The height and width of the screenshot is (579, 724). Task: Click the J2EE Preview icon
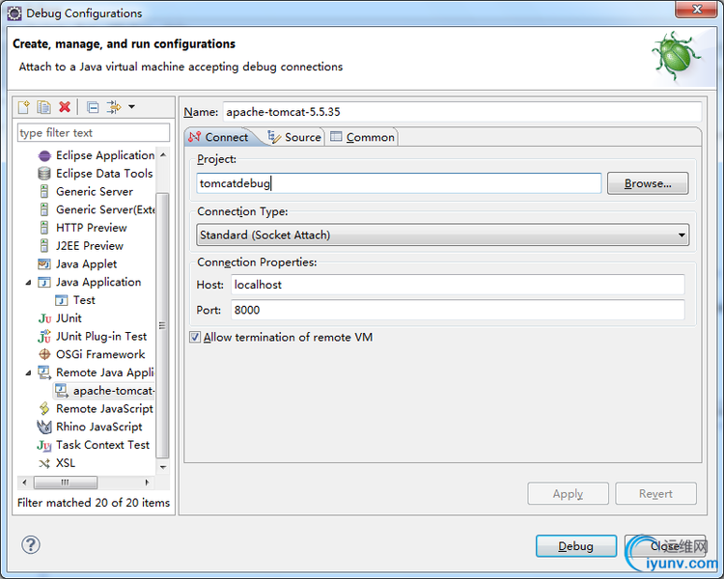coord(44,246)
